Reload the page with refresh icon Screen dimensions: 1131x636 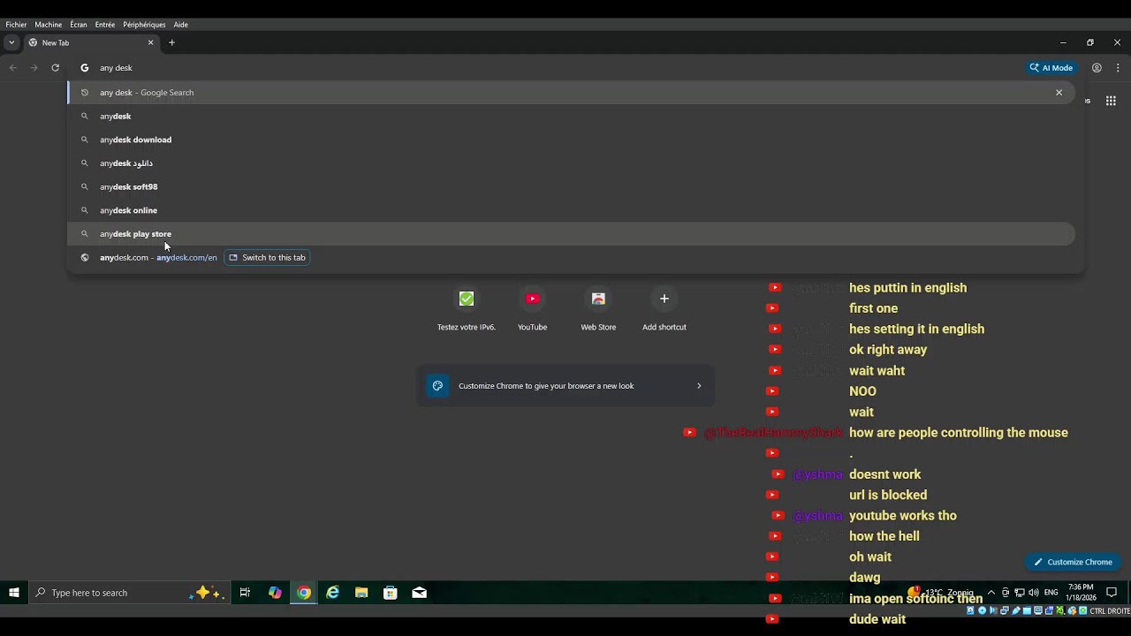point(55,68)
